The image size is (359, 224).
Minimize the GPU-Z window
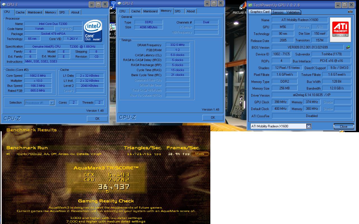pos(338,5)
